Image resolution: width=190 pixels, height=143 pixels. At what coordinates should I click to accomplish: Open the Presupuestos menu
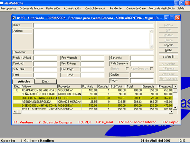point(8,9)
